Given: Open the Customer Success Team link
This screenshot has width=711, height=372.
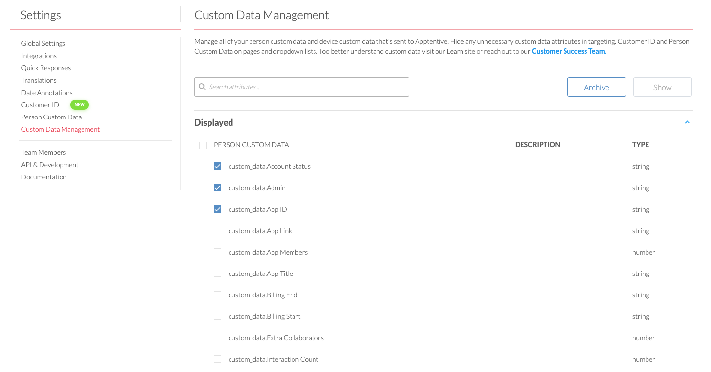Looking at the screenshot, I should [x=569, y=51].
